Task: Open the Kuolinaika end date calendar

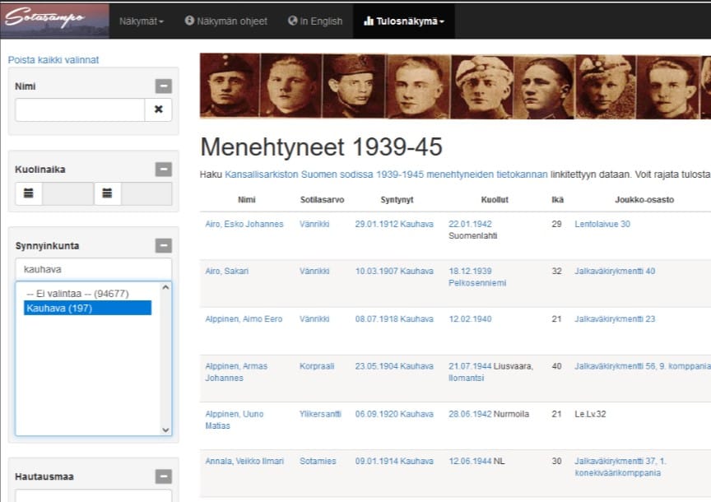Action: tap(108, 193)
